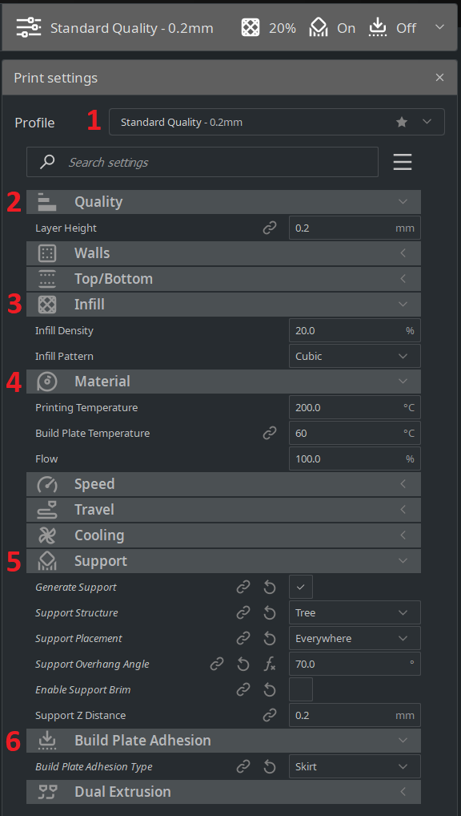Click the fx icon for Support Overhang Angle
461x816 pixels.
(x=269, y=664)
